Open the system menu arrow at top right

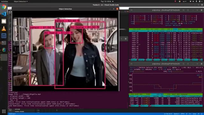(x=202, y=1)
